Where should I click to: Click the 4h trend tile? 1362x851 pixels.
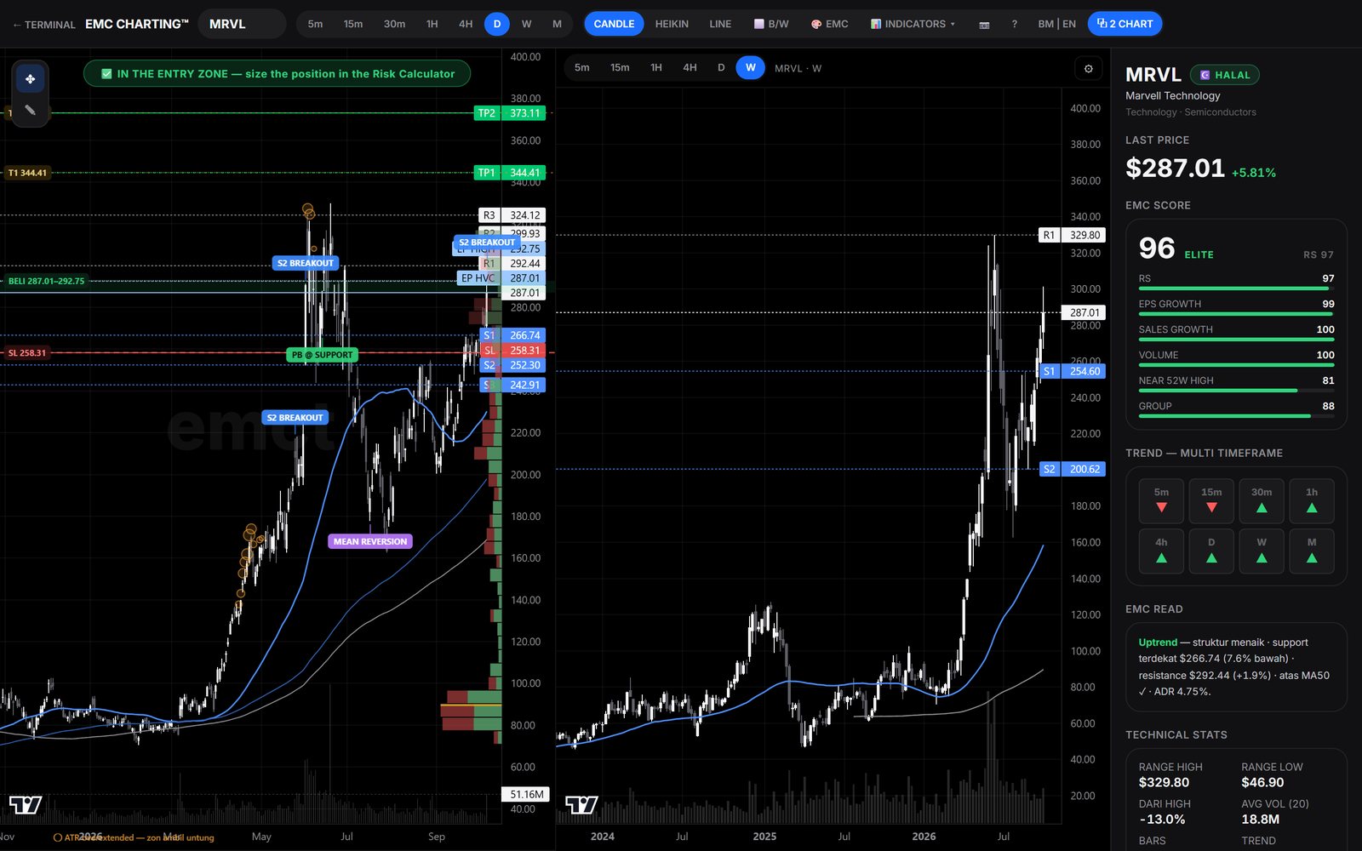(1161, 551)
